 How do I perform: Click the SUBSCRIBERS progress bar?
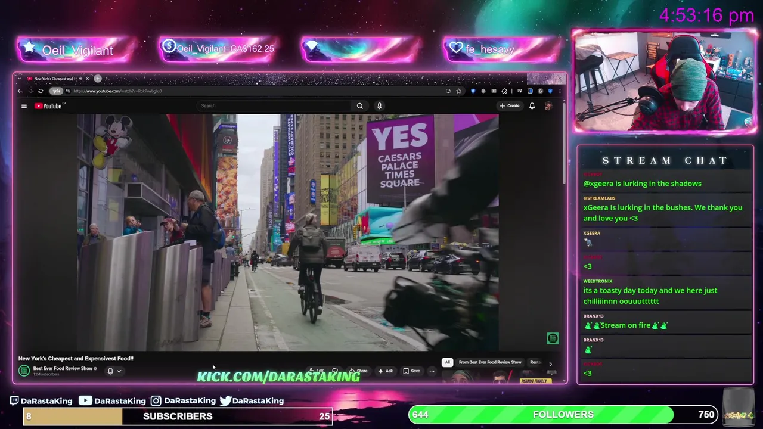tap(178, 416)
